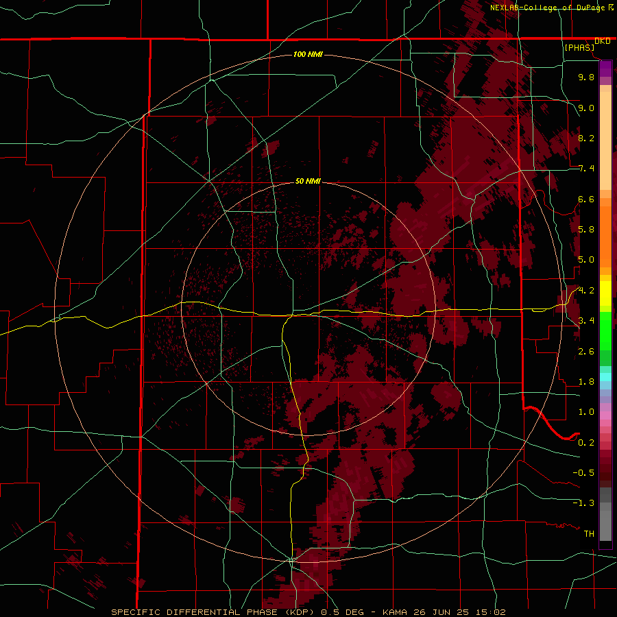Click the 9.0 value on the color scale
This screenshot has height=617, width=617.
[x=586, y=108]
